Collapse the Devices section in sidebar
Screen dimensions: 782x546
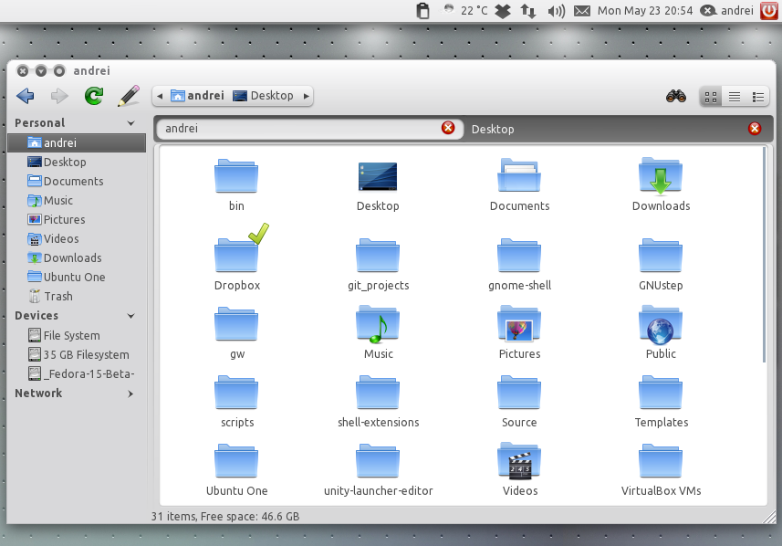(130, 316)
